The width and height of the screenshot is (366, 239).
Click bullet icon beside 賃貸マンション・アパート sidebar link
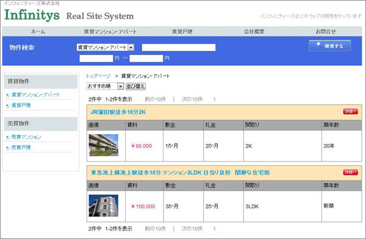(x=8, y=95)
